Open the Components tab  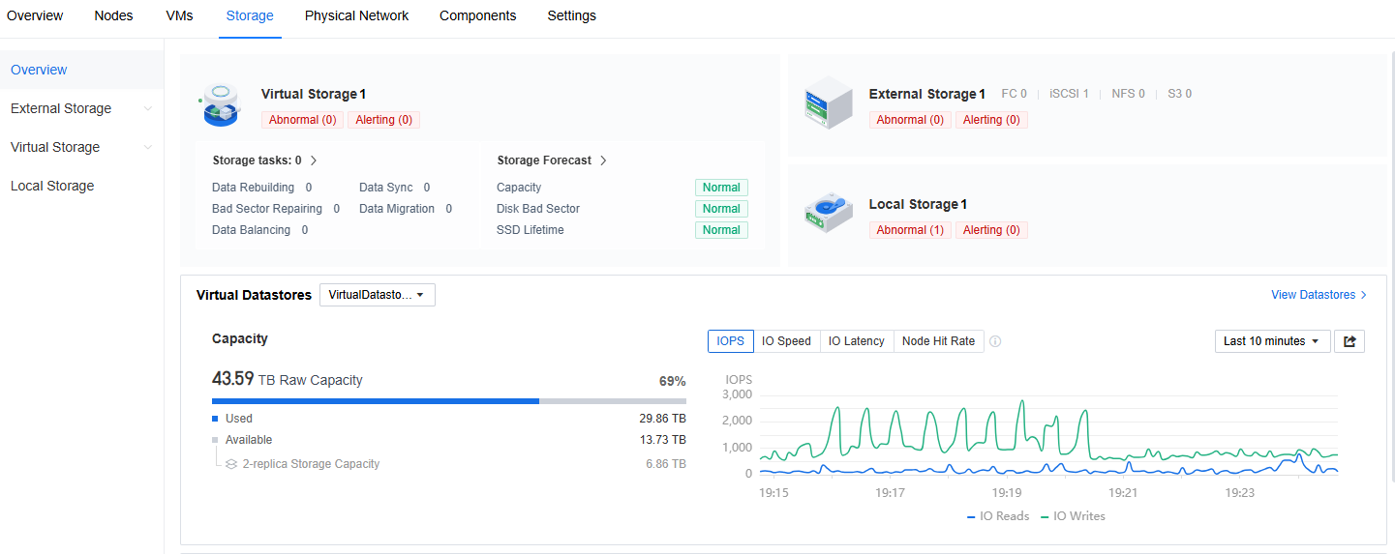coord(477,15)
